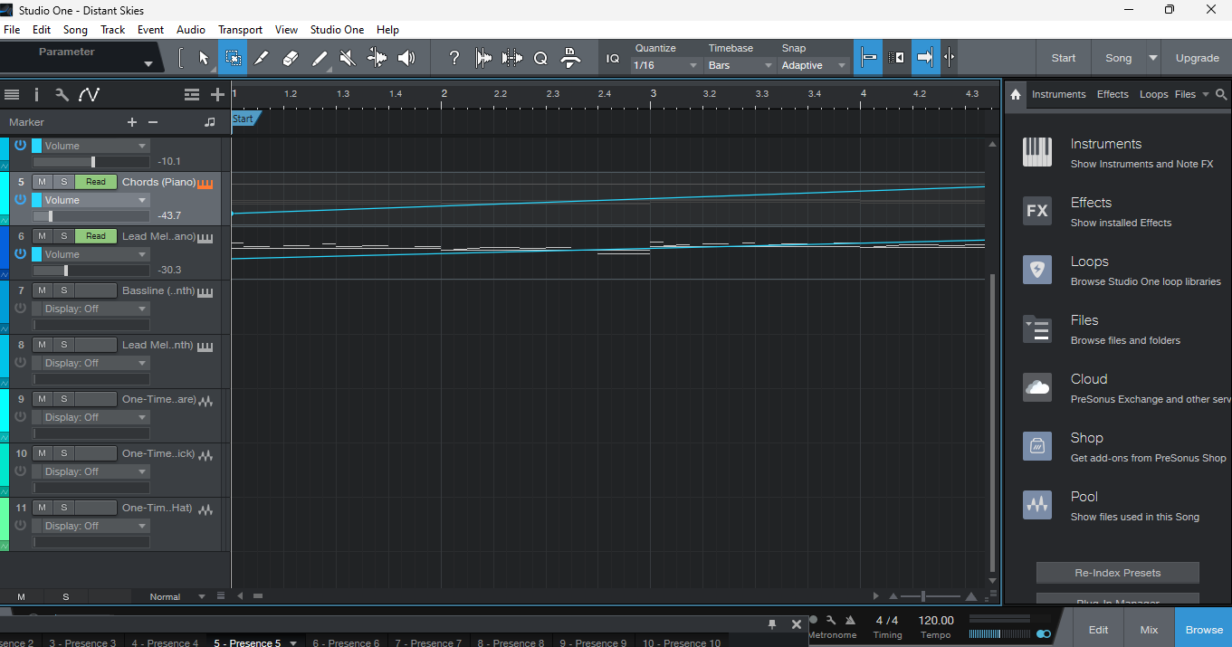
Task: Open the Timebase Bars dropdown
Action: pos(740,65)
